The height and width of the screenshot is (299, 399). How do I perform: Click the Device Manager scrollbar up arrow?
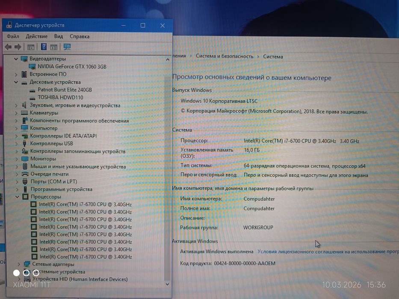click(168, 59)
